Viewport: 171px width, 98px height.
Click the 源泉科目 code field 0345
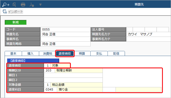[x=50, y=90]
